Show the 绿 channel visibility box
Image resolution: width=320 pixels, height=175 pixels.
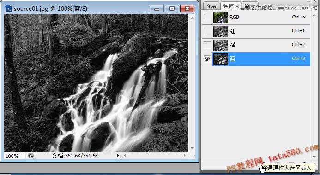point(207,45)
